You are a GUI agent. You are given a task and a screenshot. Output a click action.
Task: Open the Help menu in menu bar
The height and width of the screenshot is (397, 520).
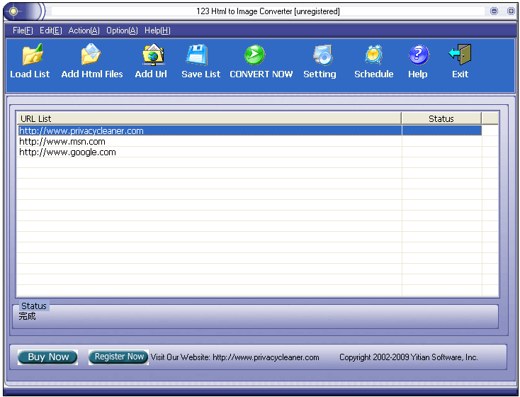coord(157,30)
